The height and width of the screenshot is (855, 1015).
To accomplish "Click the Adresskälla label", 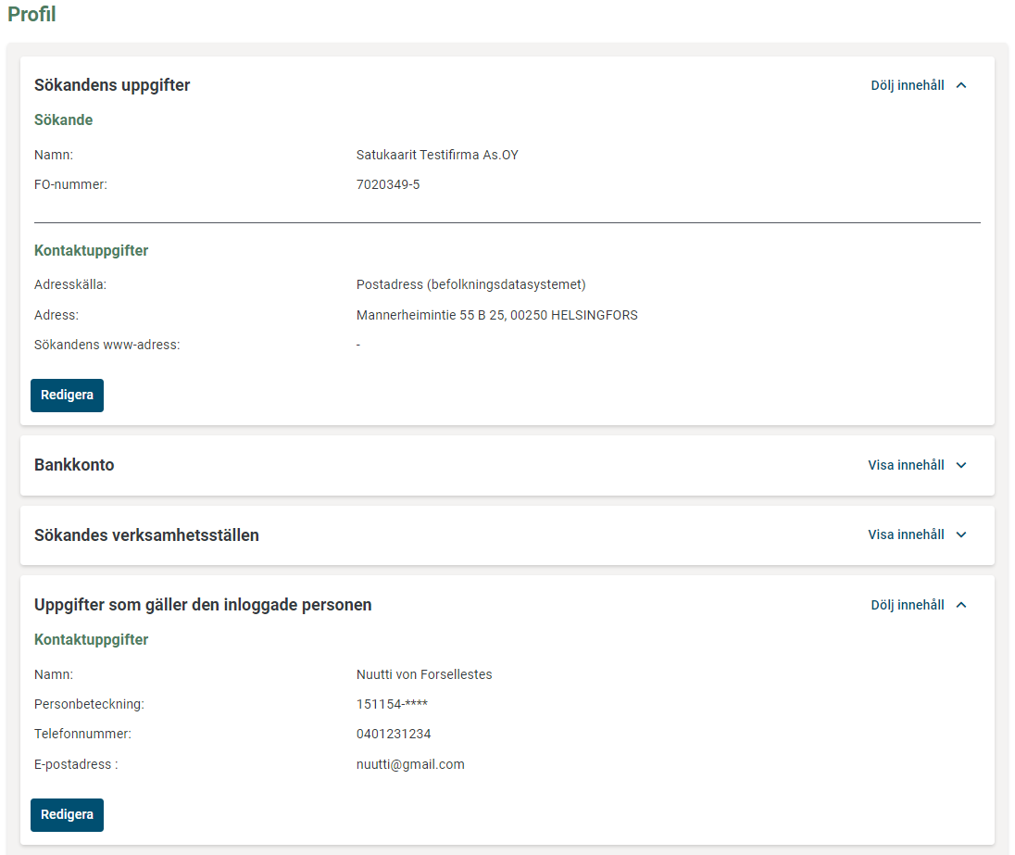I will (x=69, y=285).
